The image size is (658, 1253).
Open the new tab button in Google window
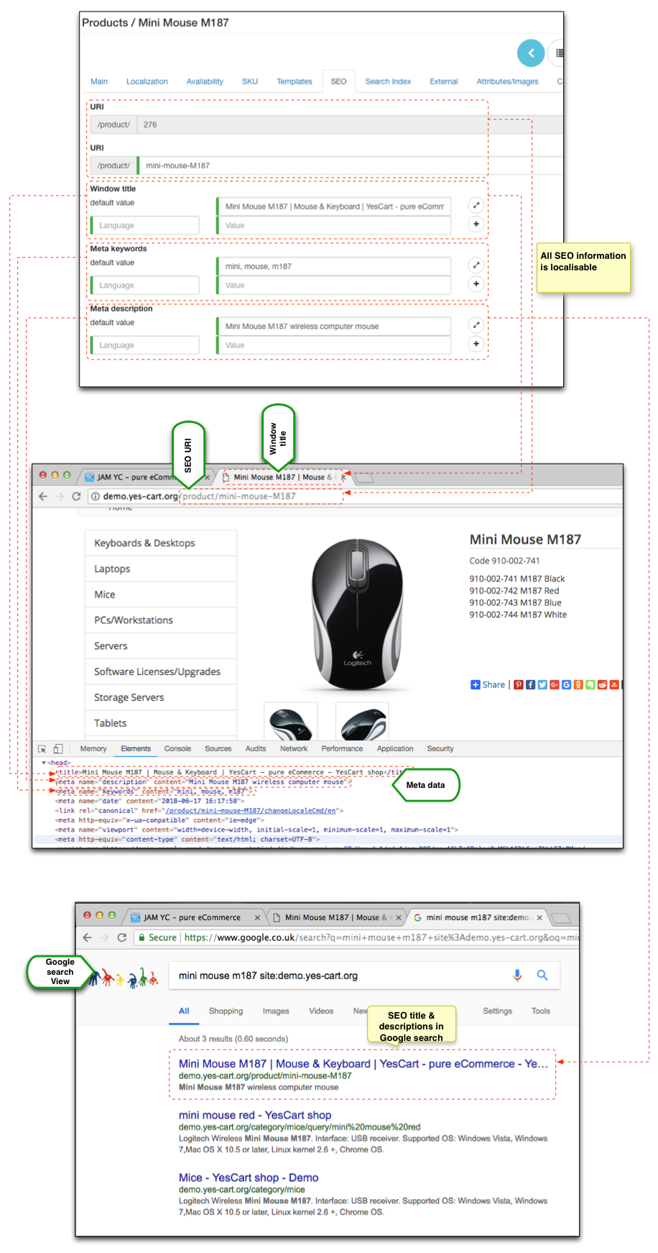pyautogui.click(x=561, y=918)
